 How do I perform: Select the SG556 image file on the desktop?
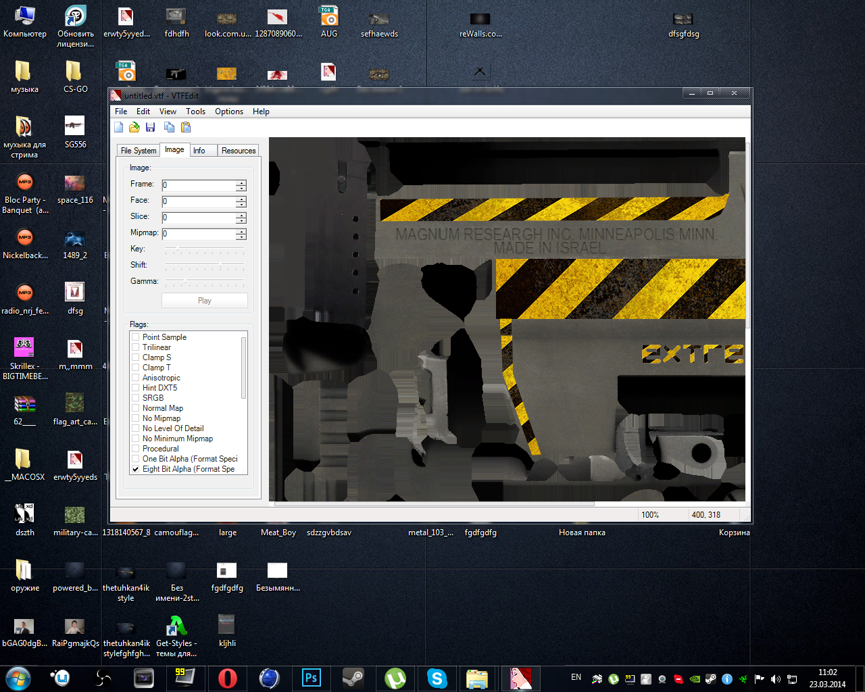pos(75,132)
